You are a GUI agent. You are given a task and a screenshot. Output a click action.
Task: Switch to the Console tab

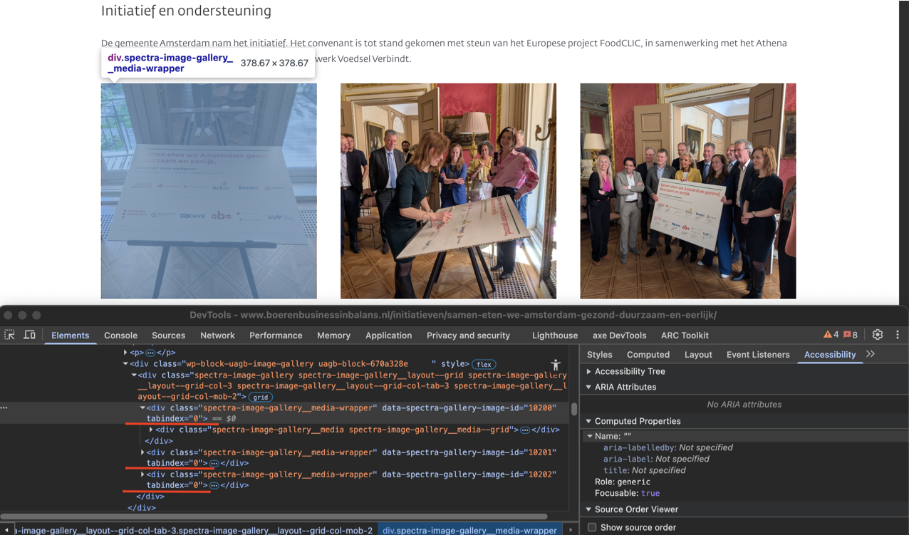pos(120,336)
